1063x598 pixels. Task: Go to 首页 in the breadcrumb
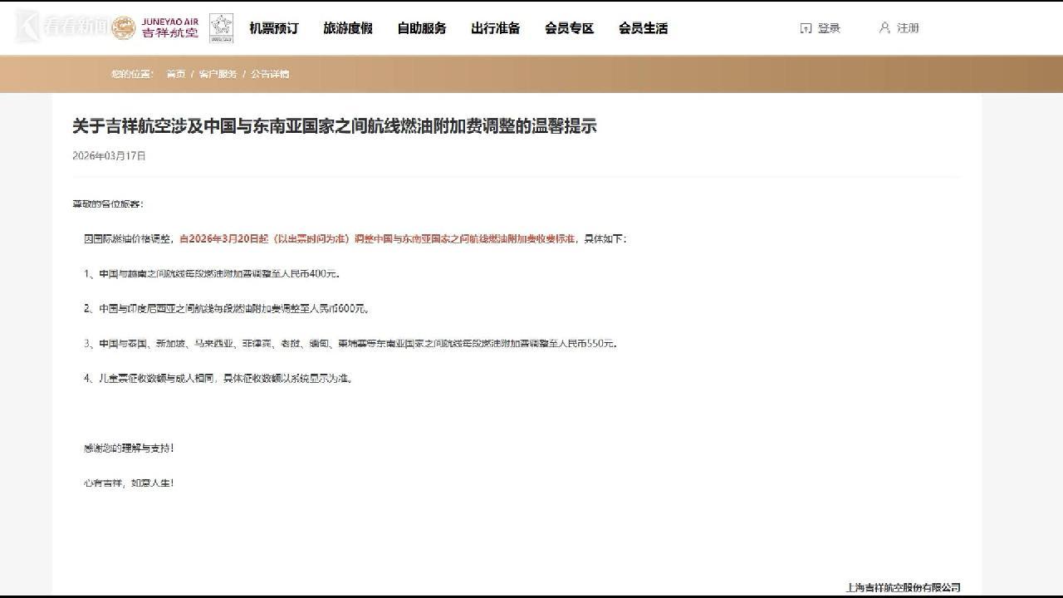tap(176, 74)
